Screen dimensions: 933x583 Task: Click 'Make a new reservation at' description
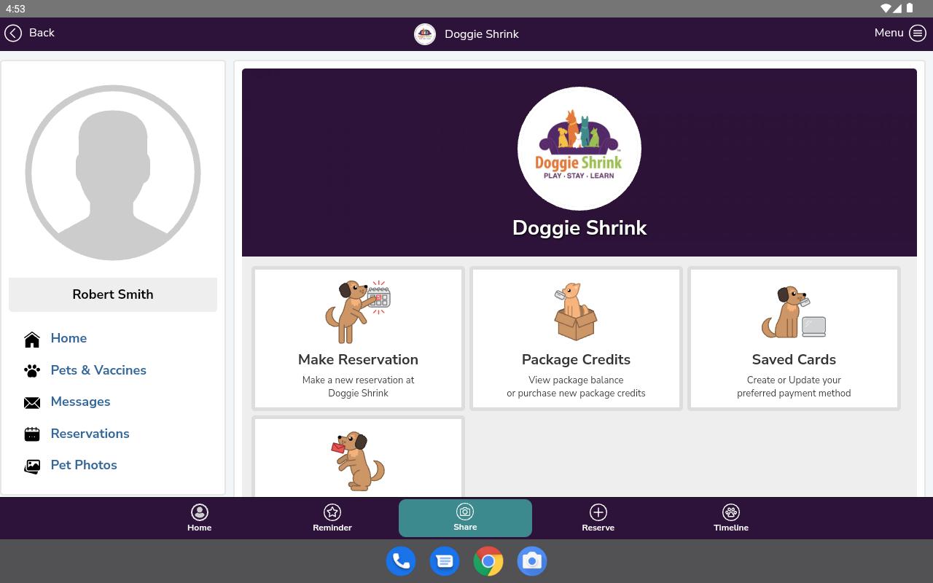[358, 380]
